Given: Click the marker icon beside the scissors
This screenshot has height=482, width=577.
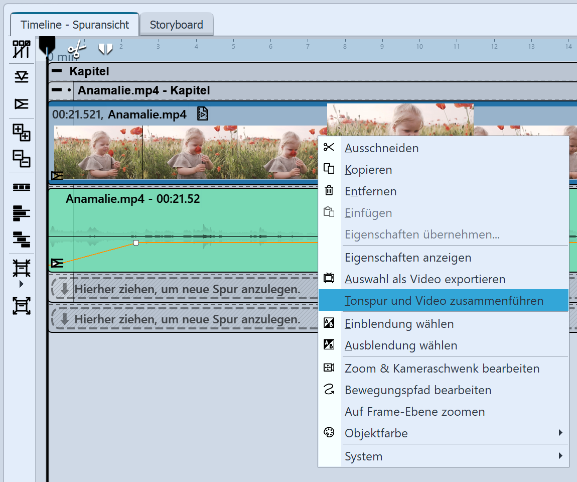Looking at the screenshot, I should pos(105,49).
